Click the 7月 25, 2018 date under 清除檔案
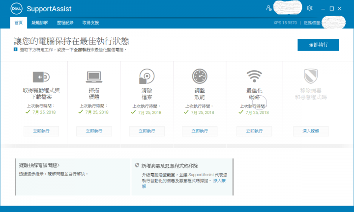354x212 pixels. [x=149, y=112]
